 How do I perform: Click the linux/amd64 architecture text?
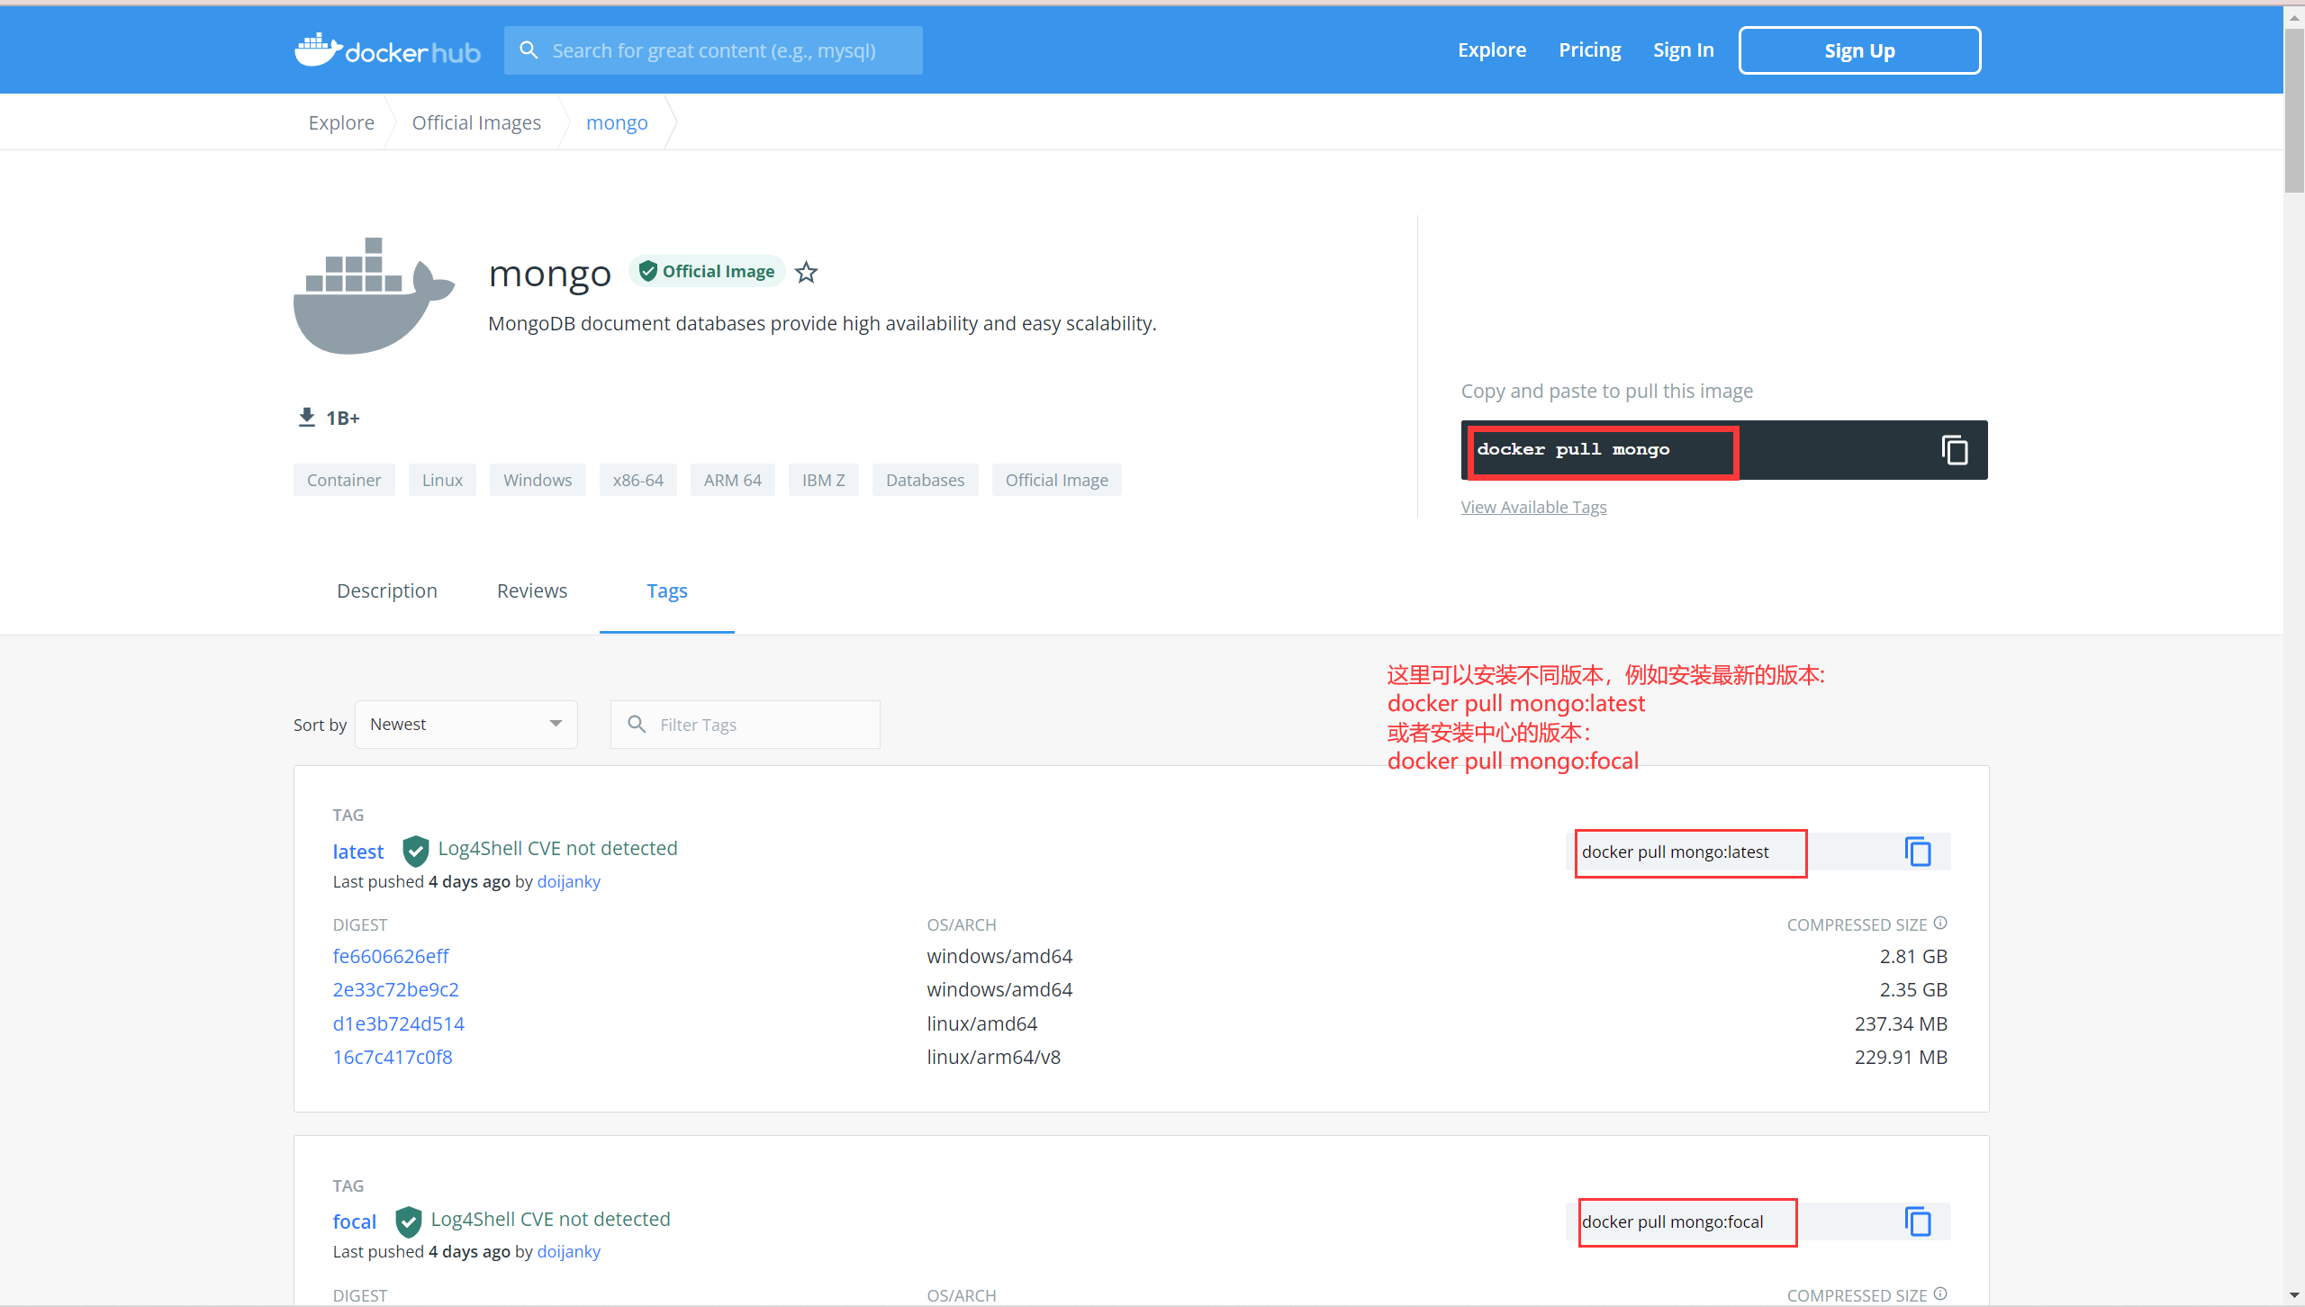pos(982,1023)
